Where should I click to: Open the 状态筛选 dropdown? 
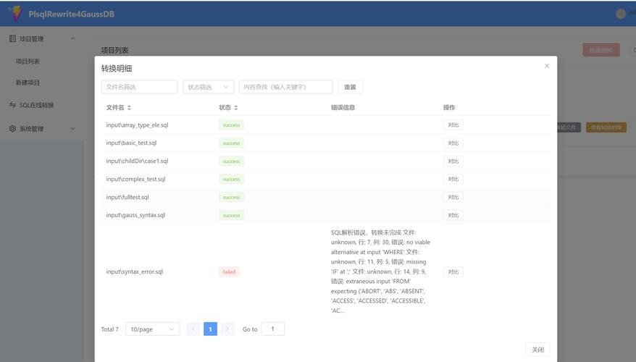tap(209, 87)
